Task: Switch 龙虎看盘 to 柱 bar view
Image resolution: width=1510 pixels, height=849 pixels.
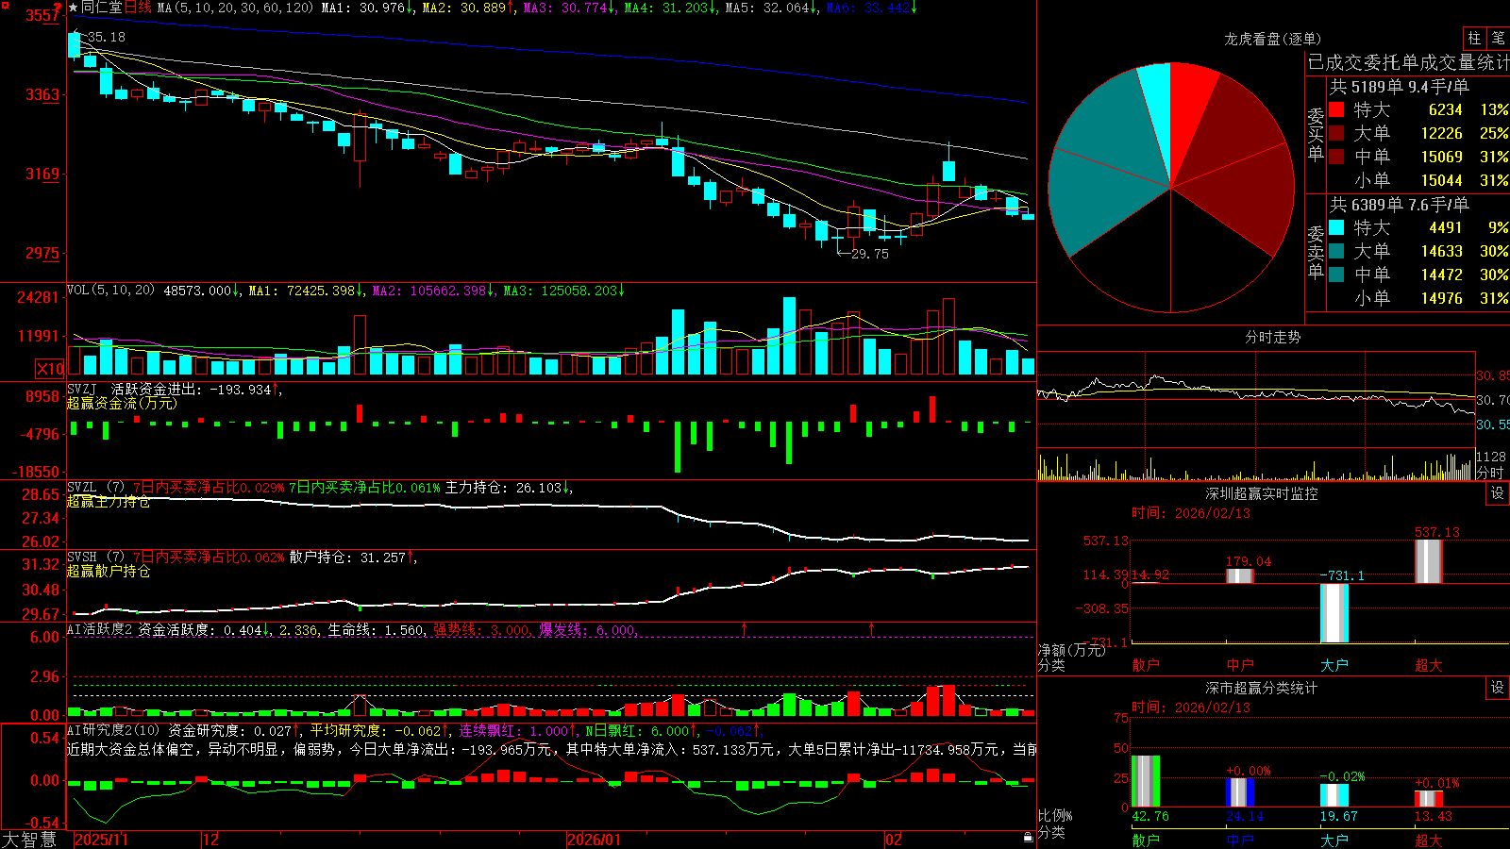Action: tap(1474, 38)
